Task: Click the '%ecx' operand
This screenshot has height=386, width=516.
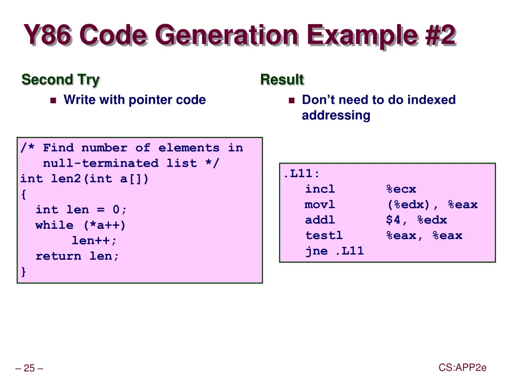Action: 401,189
